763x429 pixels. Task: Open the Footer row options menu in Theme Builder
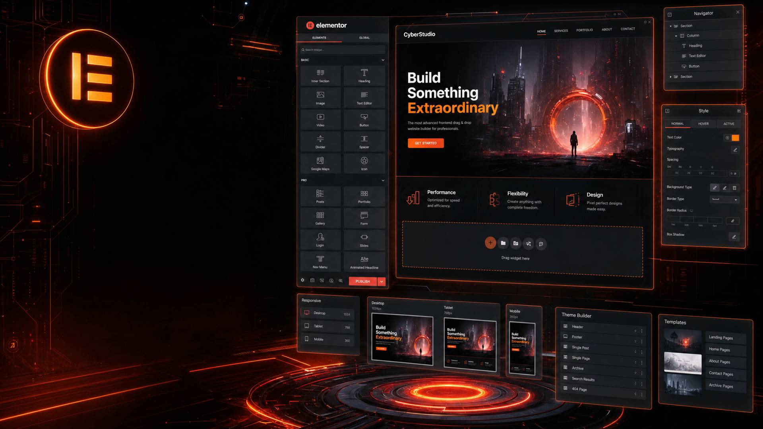click(642, 341)
